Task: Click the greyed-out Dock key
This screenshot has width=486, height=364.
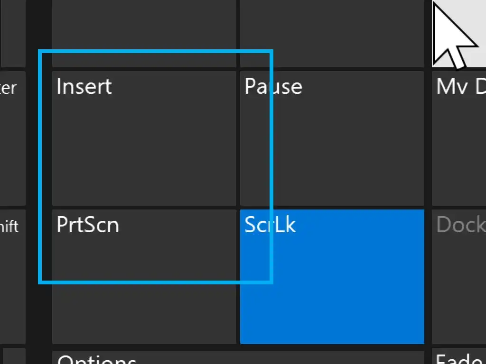Action: pos(459,276)
